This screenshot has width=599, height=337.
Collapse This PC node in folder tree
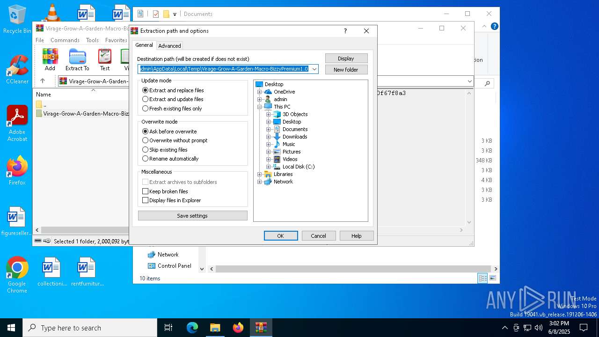tap(260, 107)
